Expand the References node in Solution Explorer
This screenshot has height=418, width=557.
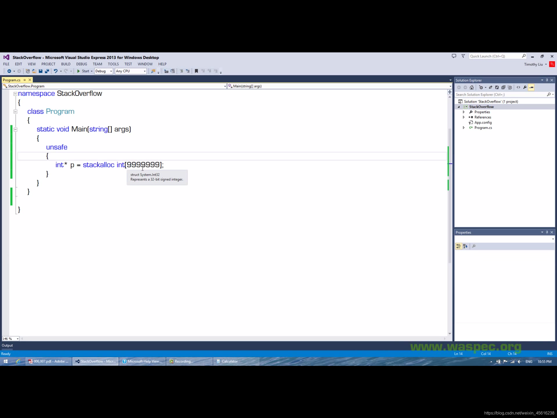click(464, 117)
